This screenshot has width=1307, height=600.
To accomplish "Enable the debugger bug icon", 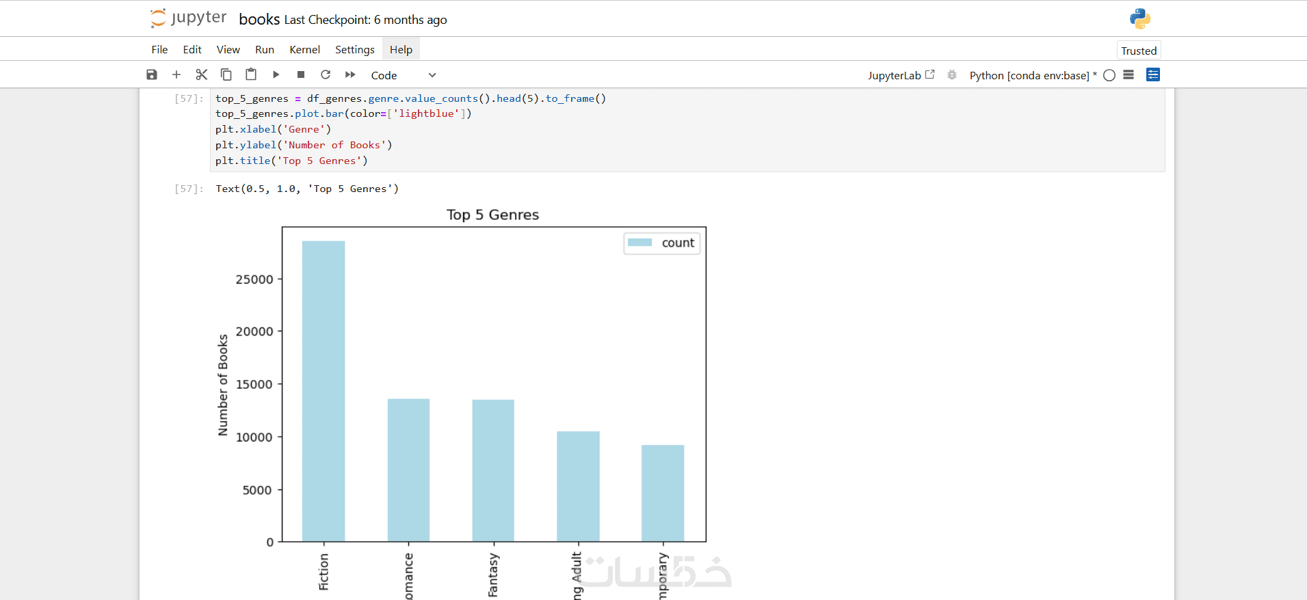I will pos(952,75).
